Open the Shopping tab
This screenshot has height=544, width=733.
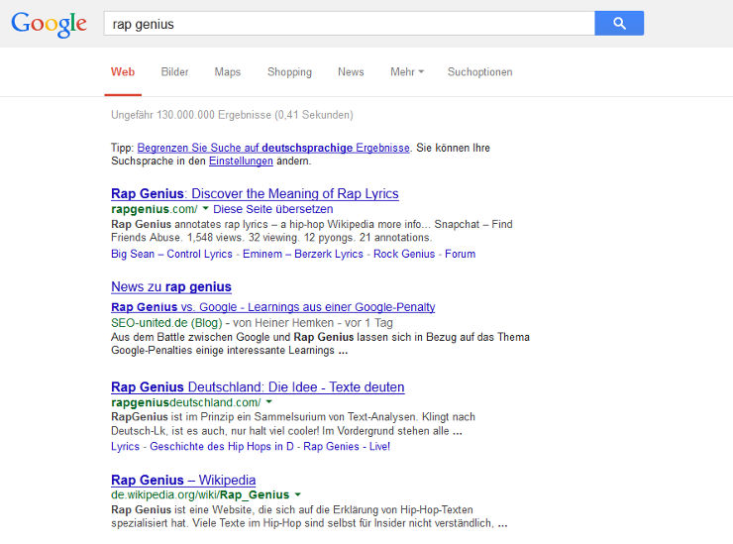point(289,72)
